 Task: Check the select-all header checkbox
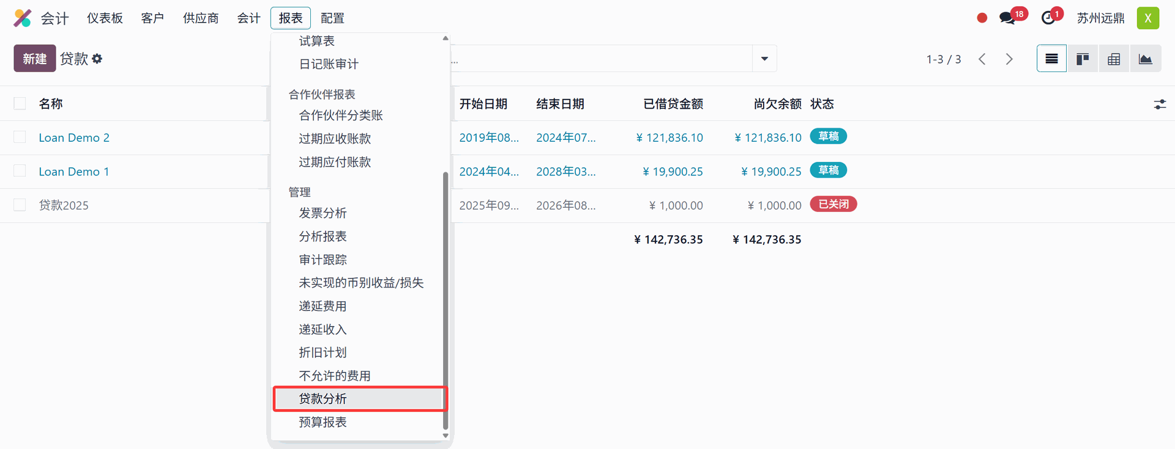(20, 104)
